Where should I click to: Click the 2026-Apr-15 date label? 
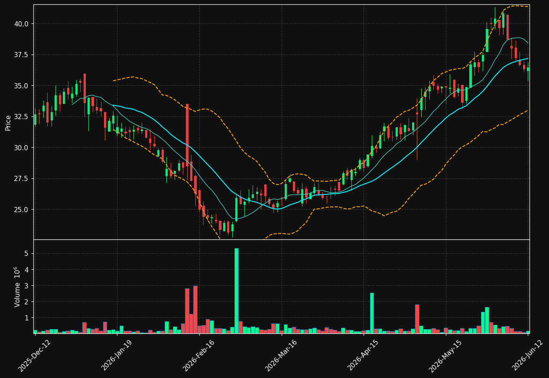(x=364, y=355)
